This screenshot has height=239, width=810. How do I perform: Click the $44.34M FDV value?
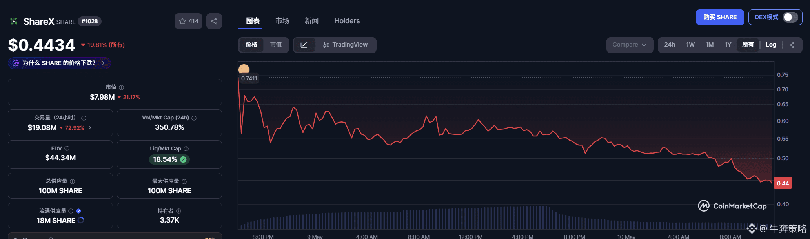[x=60, y=158]
